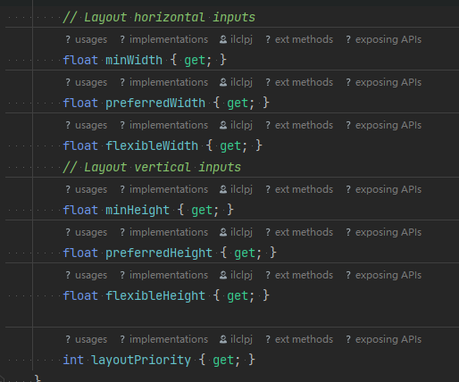Place cursor on minHeight property name

(138, 210)
